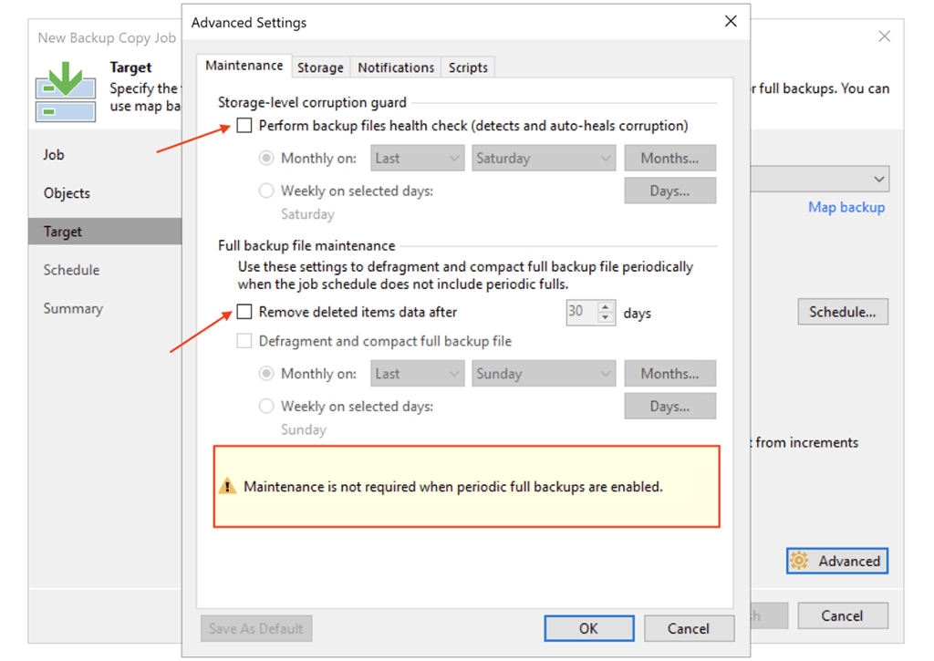Click the Advanced button in the job window
The image size is (934, 661).
[837, 561]
